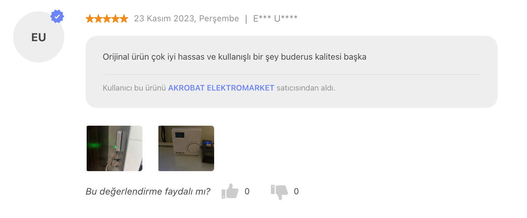The width and height of the screenshot is (527, 218).
Task: Click the 'Kullanıcı bu ürünü' text
Action: point(134,88)
